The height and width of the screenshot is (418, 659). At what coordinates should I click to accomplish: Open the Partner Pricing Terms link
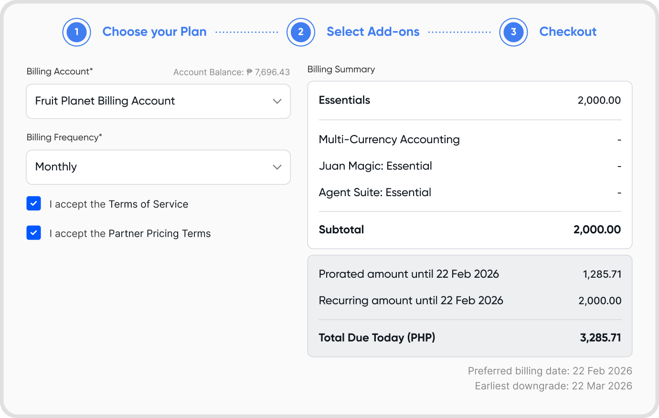point(159,234)
